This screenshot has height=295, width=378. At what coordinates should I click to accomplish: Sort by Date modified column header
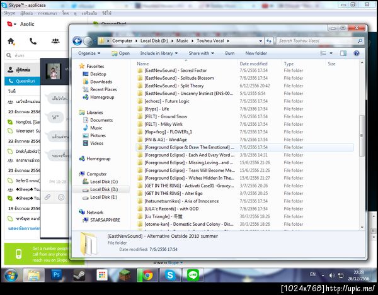point(253,64)
